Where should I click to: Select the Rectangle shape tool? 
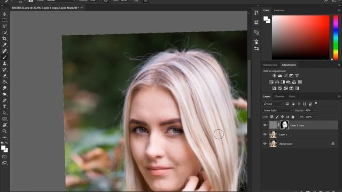click(4, 118)
